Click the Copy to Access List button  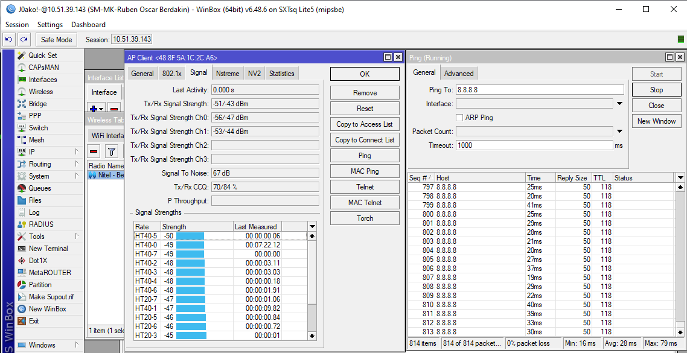pyautogui.click(x=365, y=124)
